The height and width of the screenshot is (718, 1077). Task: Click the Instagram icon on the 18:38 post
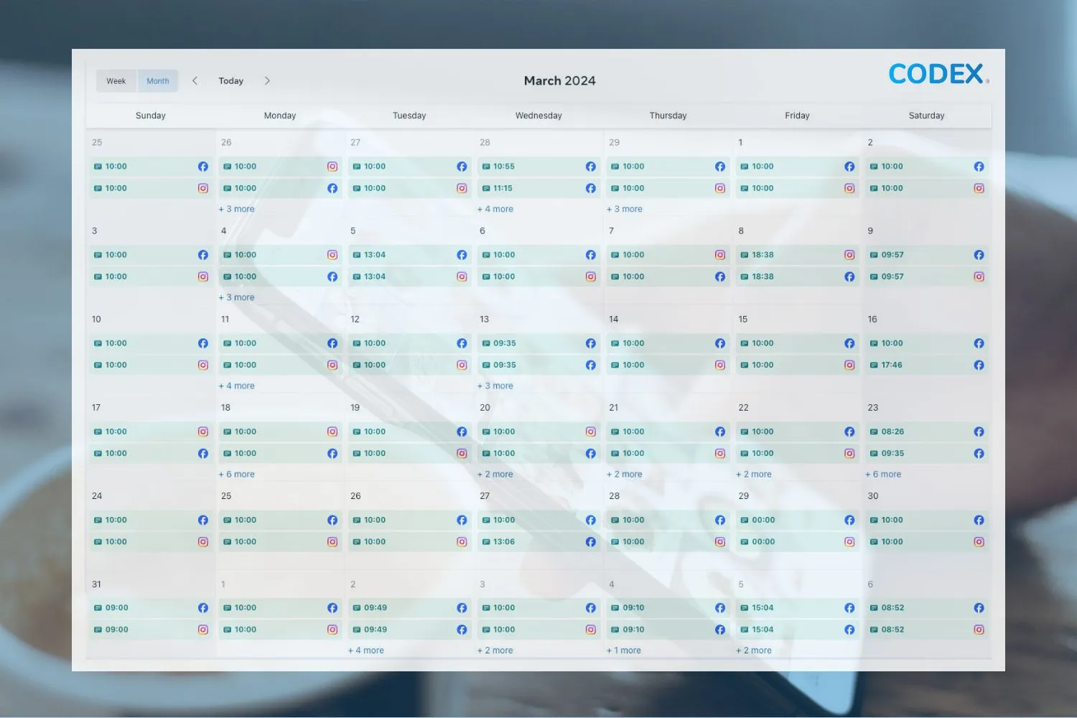(849, 255)
